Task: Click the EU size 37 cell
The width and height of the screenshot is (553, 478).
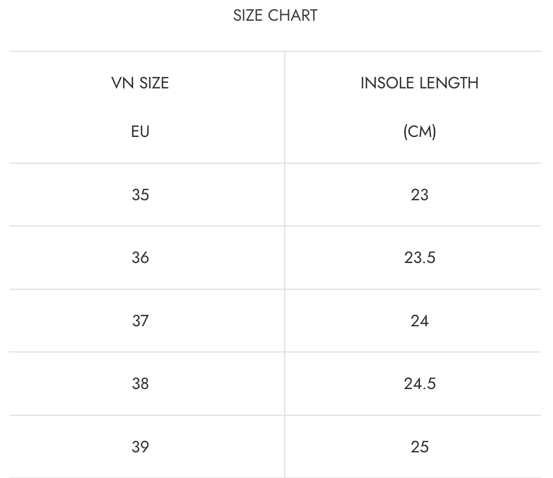Action: pyautogui.click(x=140, y=321)
